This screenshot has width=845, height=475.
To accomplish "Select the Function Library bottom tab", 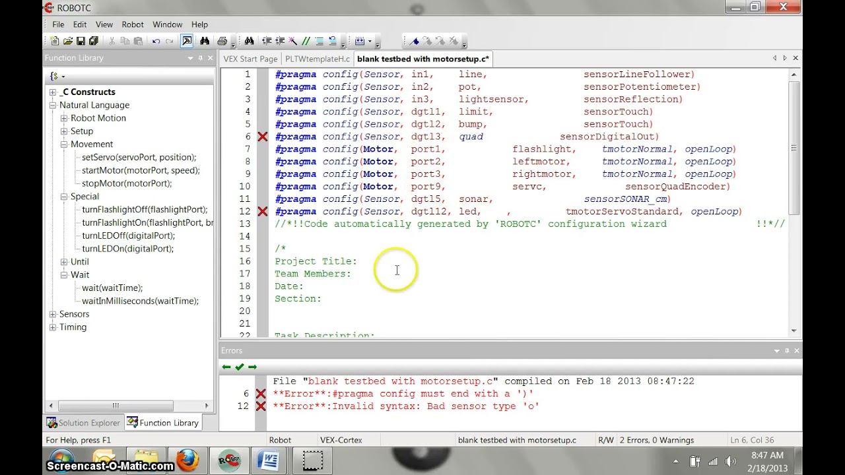I will (x=163, y=423).
